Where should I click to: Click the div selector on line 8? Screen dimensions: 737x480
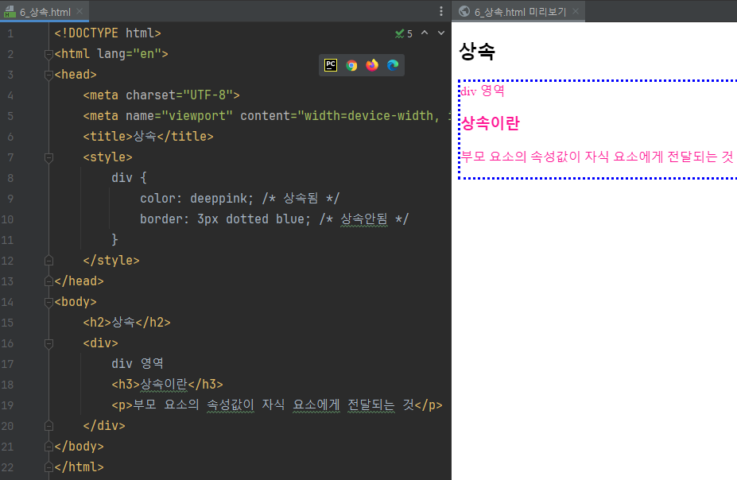(x=122, y=178)
